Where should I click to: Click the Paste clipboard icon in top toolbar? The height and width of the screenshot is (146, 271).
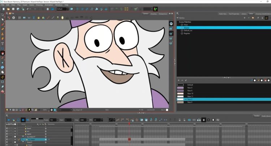point(48,9)
